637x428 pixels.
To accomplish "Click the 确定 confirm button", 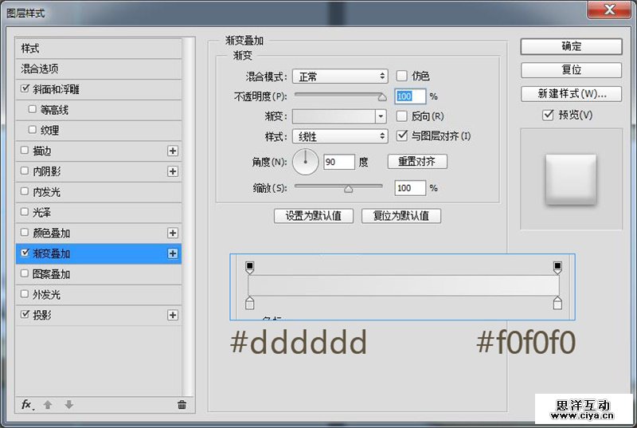I will 571,46.
